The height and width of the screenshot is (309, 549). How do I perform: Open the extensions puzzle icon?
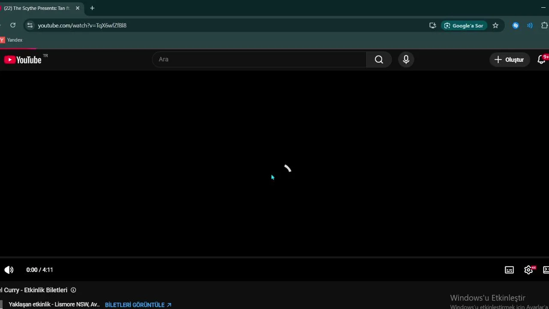pos(545,25)
